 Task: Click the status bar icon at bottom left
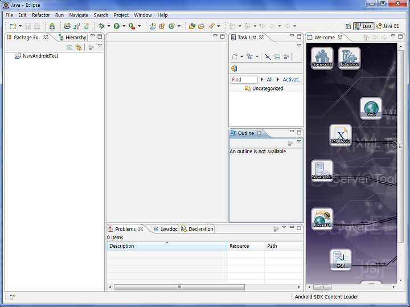[13, 297]
